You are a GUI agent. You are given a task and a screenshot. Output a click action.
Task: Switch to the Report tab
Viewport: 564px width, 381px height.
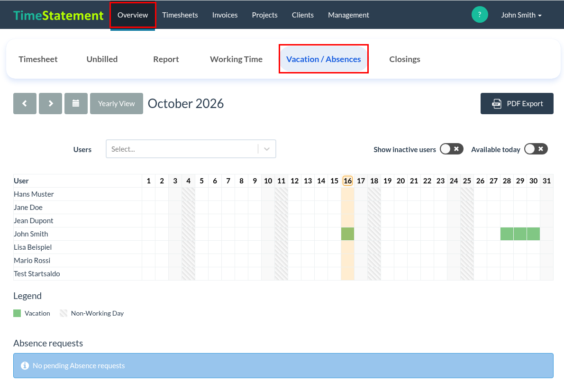point(166,59)
